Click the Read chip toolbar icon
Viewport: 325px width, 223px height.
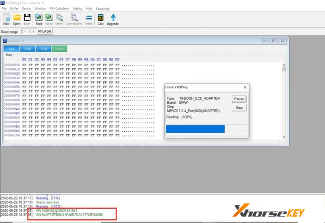(x=39, y=20)
